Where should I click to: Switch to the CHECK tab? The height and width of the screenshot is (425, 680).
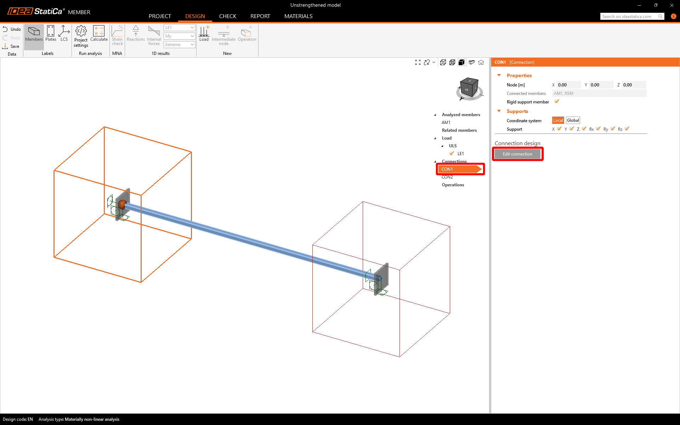[227, 16]
